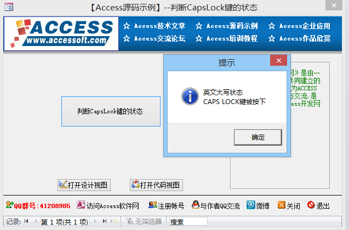Click the red 退出 icon
This screenshot has width=349, height=230.
pos(311,205)
